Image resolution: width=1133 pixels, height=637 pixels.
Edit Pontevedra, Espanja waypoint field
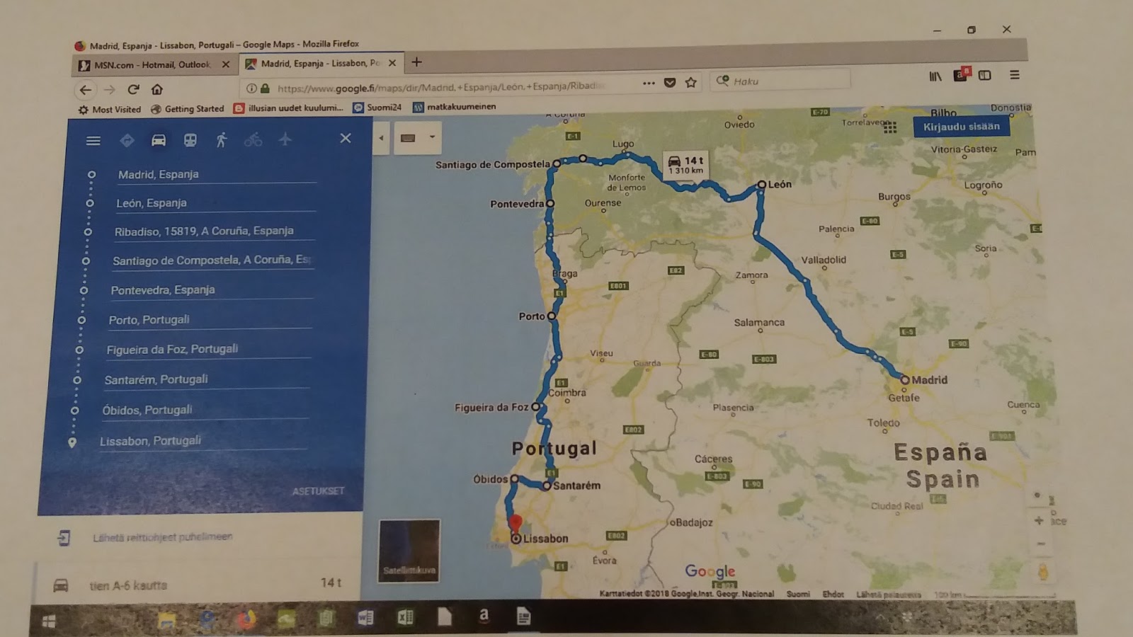211,290
